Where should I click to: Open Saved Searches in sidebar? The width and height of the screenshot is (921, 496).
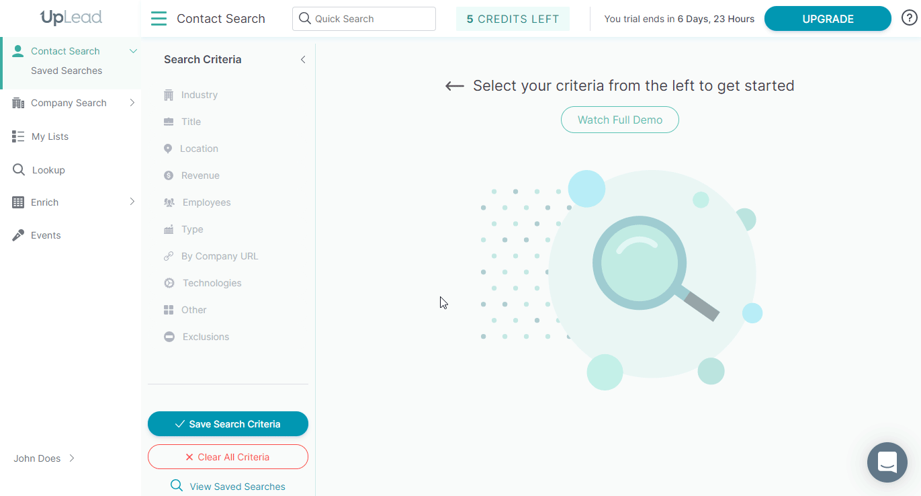point(67,71)
